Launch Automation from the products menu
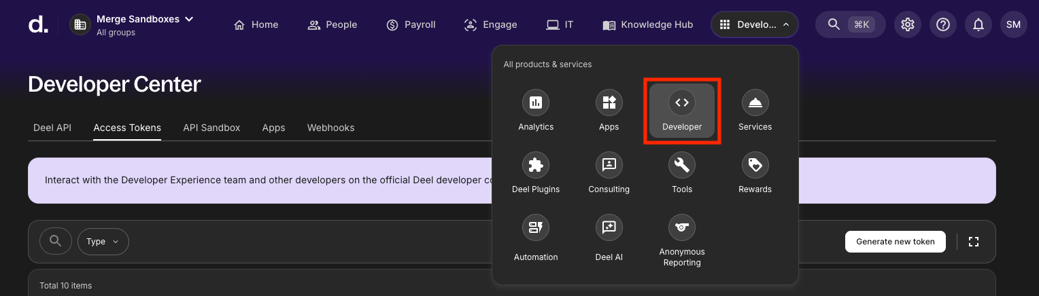Viewport: 1039px width, 296px height. (x=536, y=227)
